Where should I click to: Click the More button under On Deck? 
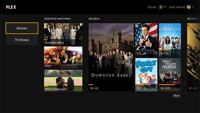(176, 96)
